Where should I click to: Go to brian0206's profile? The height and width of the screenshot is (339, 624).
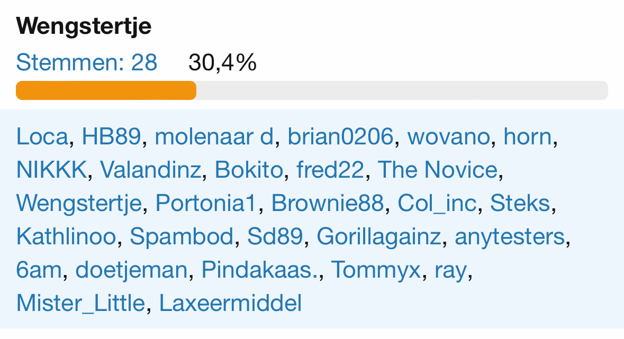pos(340,136)
